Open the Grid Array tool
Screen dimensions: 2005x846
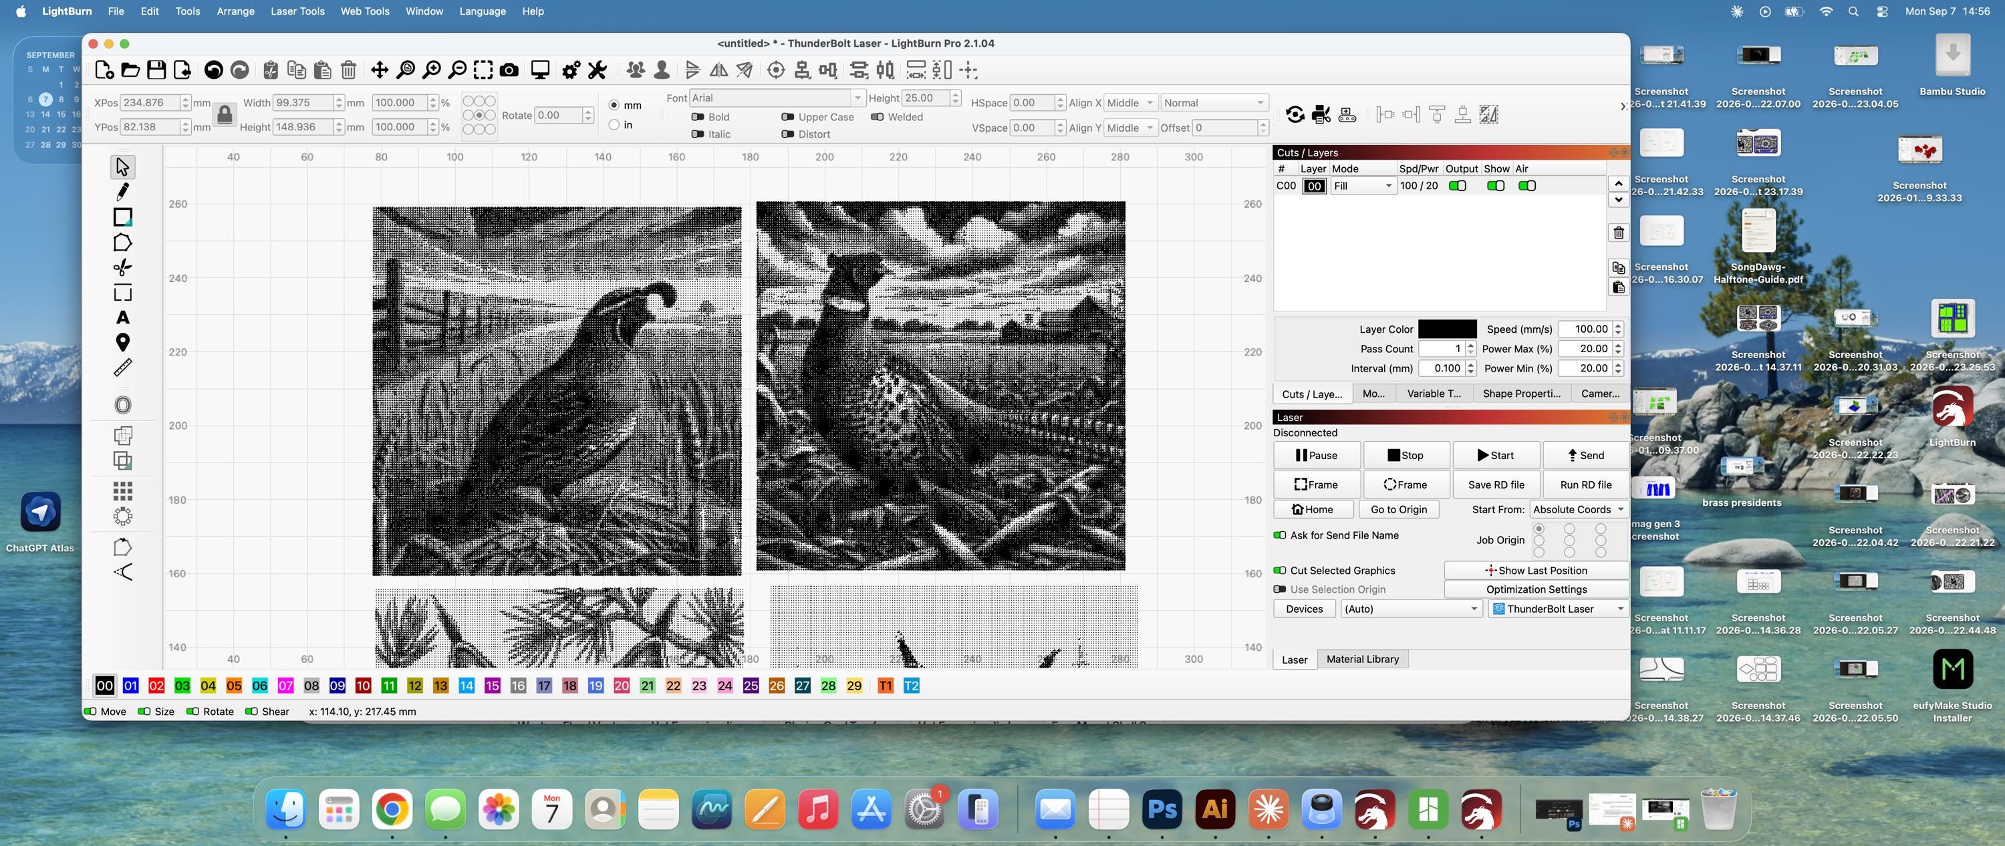coord(122,490)
